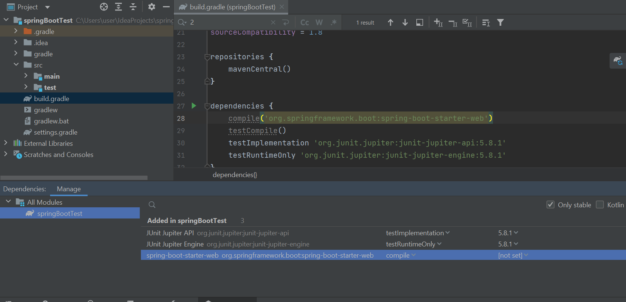Click the mavenCentral() code on line 24
The width and height of the screenshot is (626, 302).
pyautogui.click(x=259, y=69)
